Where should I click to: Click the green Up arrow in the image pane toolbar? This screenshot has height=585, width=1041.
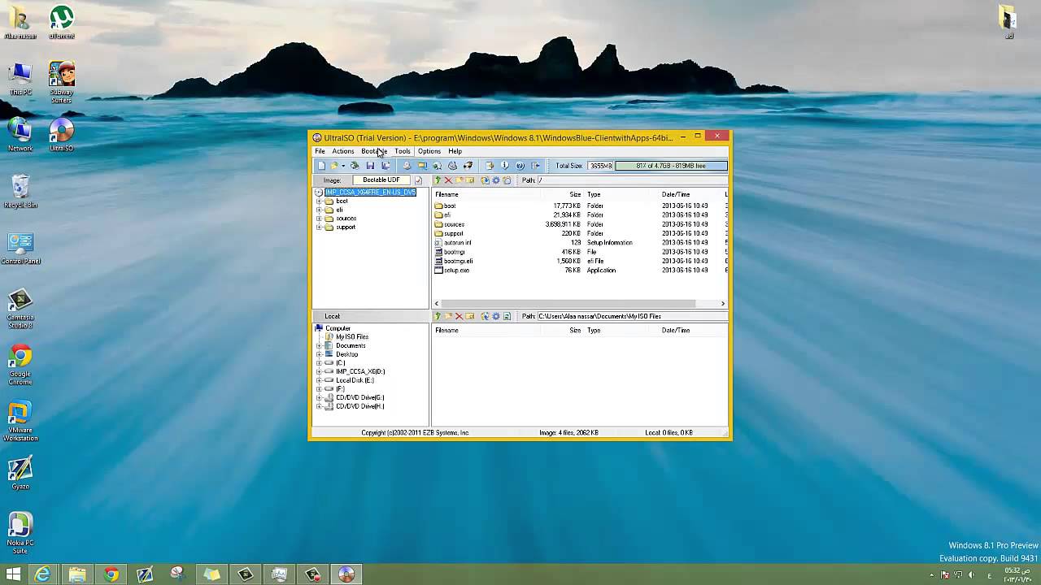438,180
